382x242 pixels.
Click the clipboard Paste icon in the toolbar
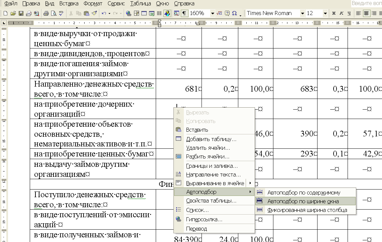coord(87,13)
